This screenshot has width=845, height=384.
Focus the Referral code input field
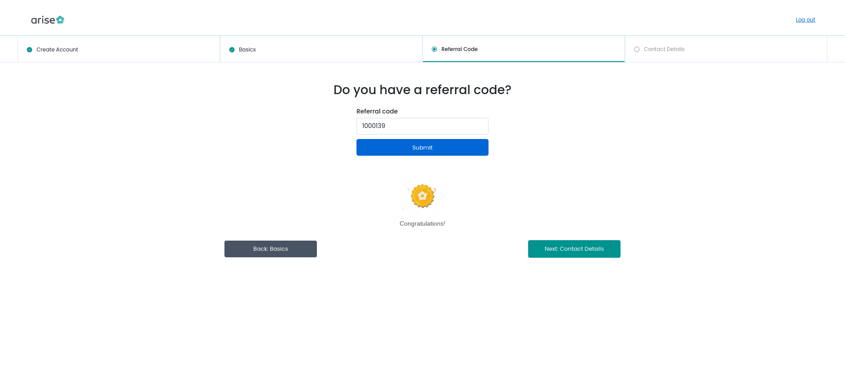[422, 126]
